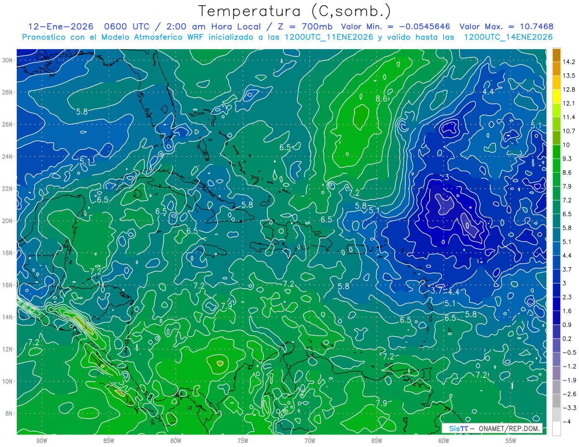The width and height of the screenshot is (579, 447).
Task: Pick the bright yellow swatch on the color scale
Action: point(556,96)
